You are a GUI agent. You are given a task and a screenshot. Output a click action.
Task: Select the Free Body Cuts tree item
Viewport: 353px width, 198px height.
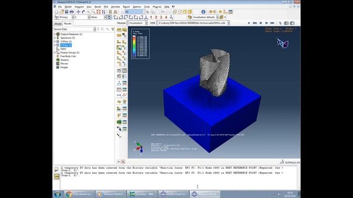click(68, 56)
